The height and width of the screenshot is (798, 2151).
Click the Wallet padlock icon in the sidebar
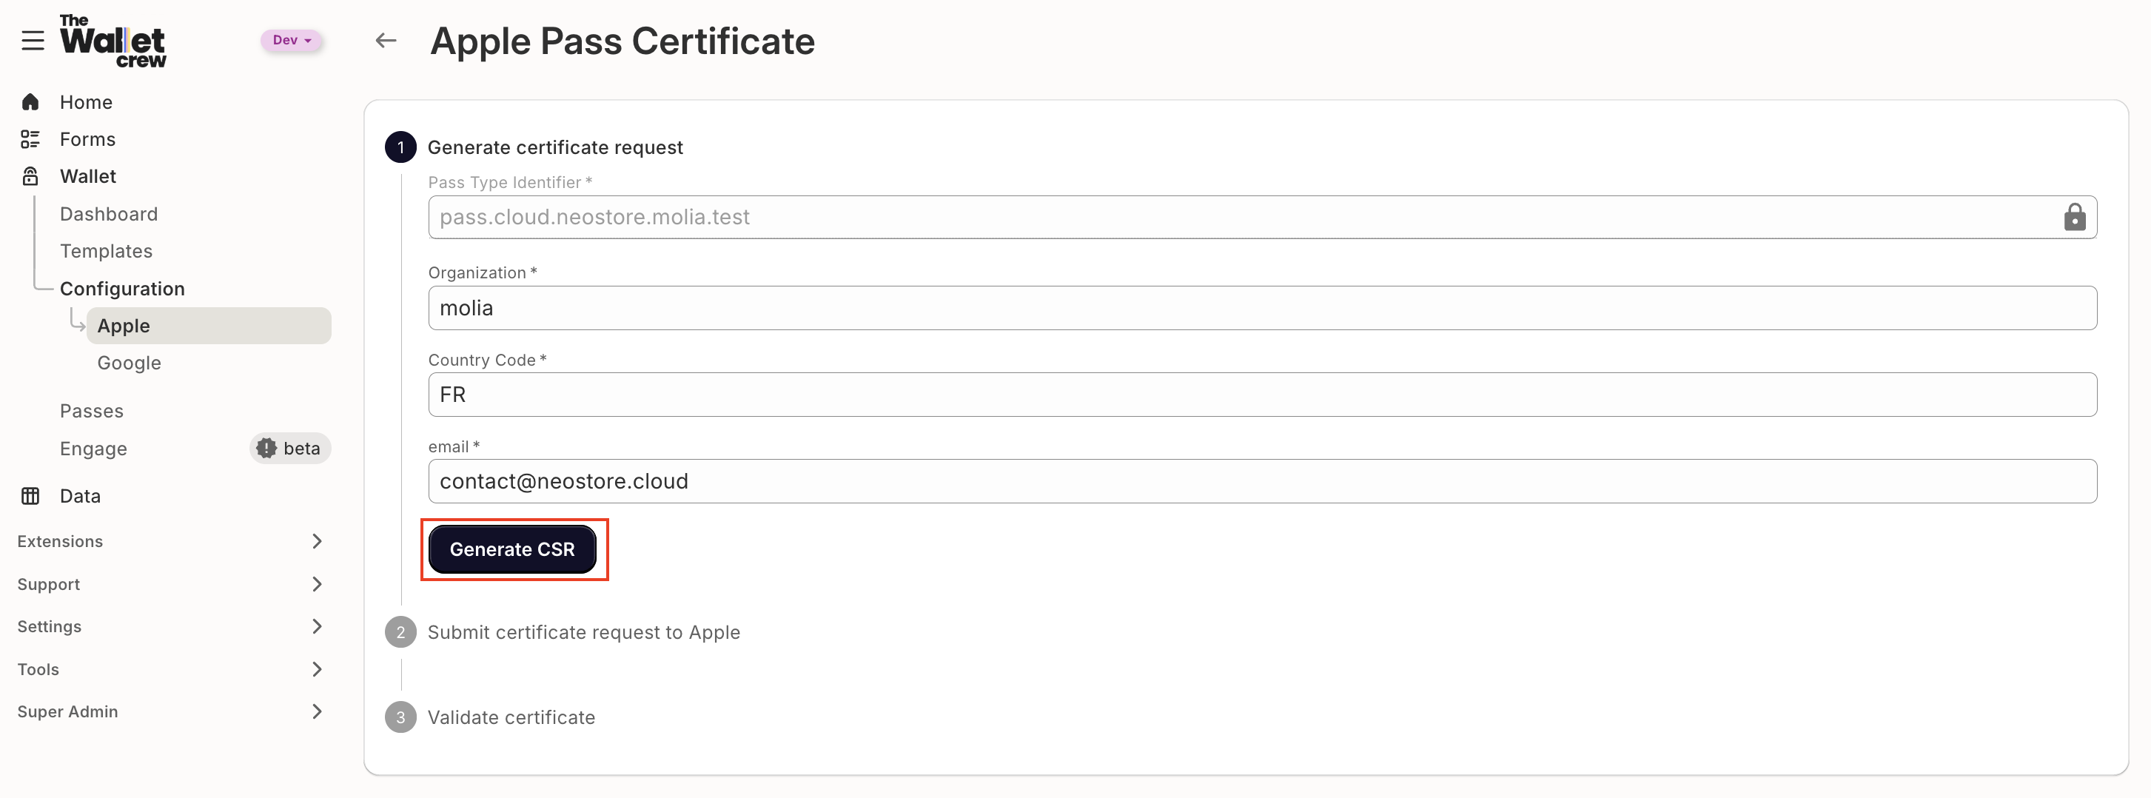coord(30,175)
